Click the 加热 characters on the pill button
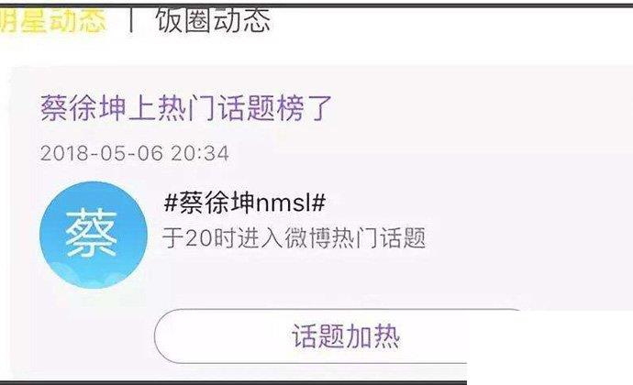The width and height of the screenshot is (633, 385). coord(373,336)
